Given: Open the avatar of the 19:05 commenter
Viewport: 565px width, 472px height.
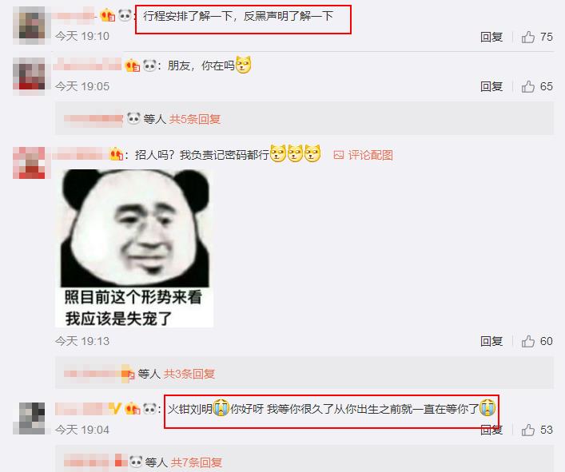Looking at the screenshot, I should click(x=30, y=75).
